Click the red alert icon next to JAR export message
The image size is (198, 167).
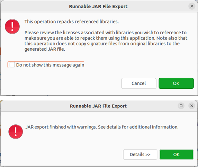point(16,132)
